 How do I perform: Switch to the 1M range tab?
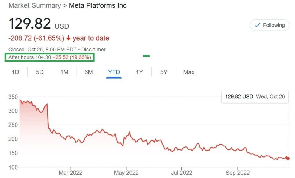(x=64, y=72)
